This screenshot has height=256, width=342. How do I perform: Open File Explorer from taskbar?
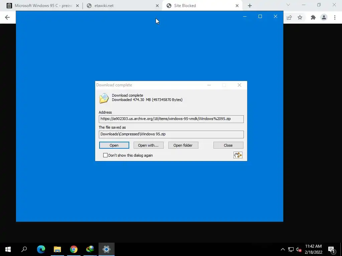[x=57, y=249]
